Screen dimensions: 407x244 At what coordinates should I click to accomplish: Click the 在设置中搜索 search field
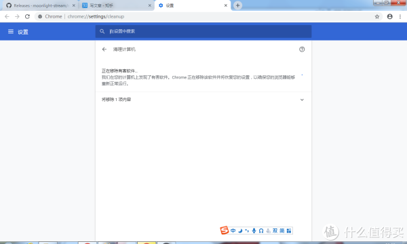click(203, 31)
